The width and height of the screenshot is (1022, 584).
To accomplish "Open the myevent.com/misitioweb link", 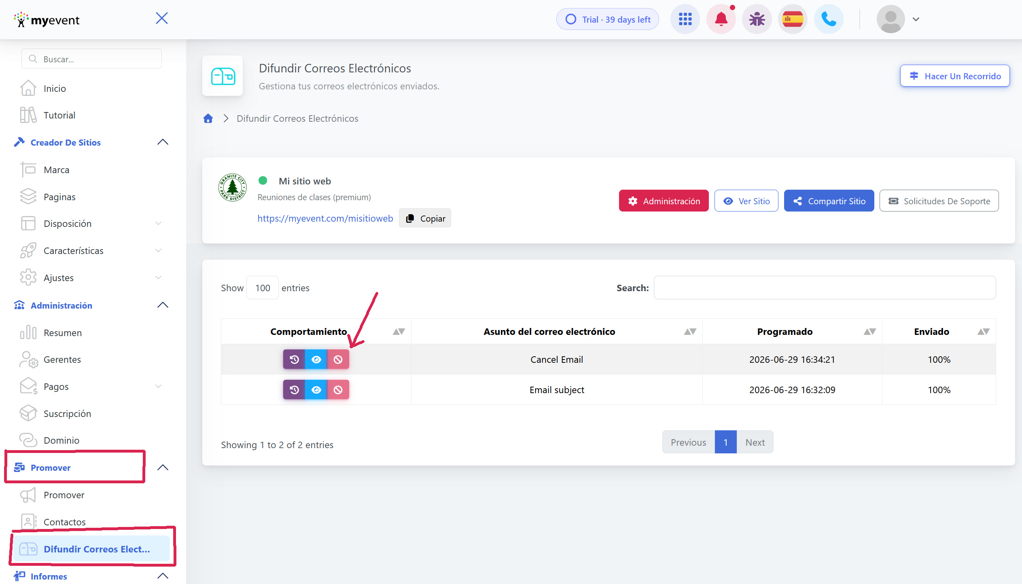I will (325, 218).
